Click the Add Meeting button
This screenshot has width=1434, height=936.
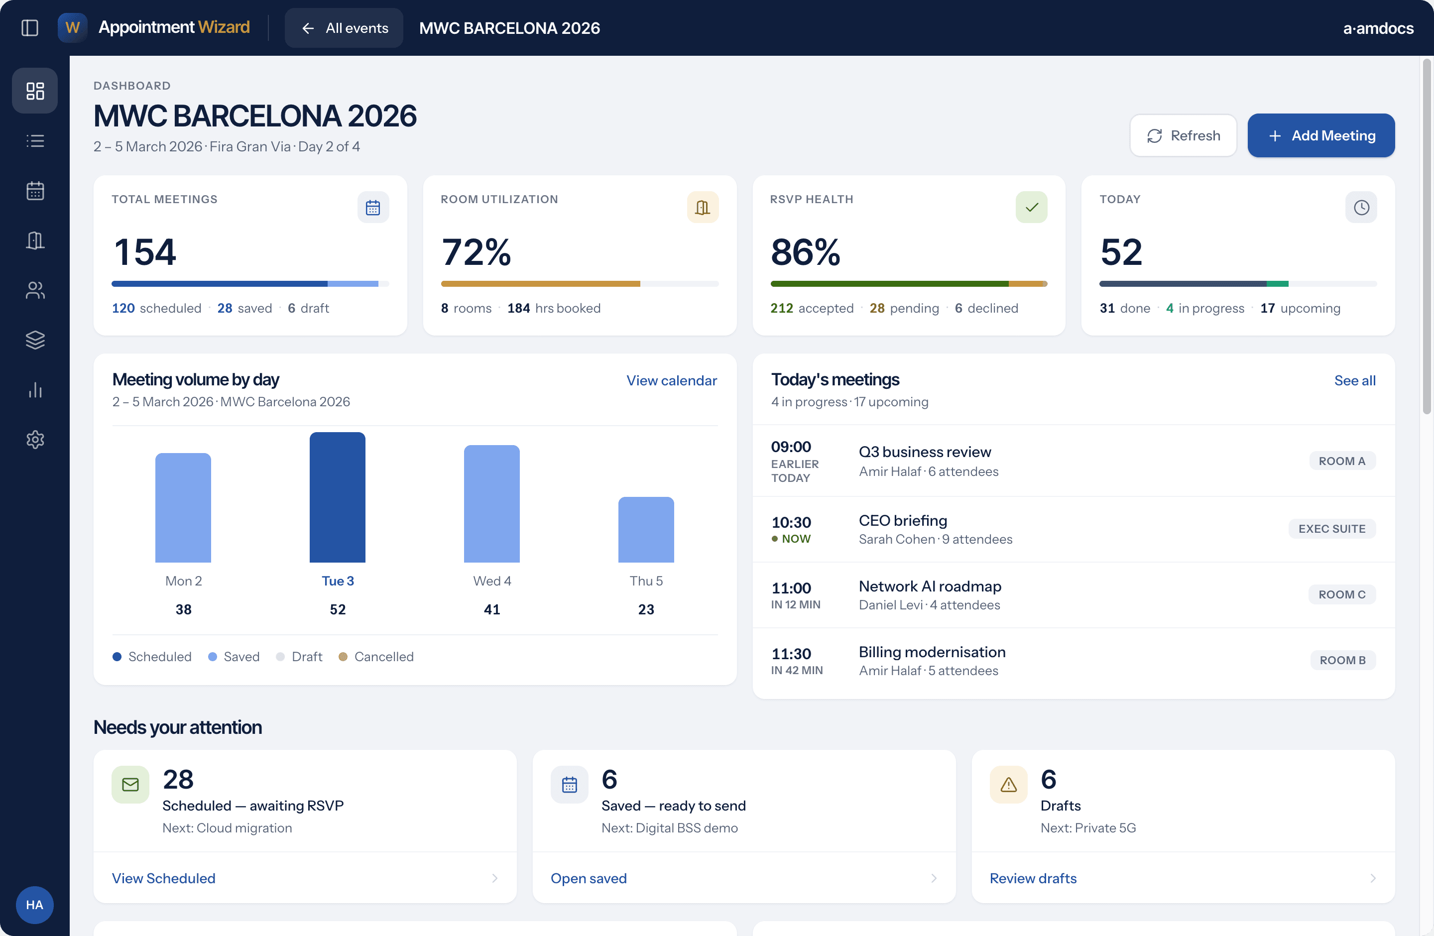[x=1321, y=135]
